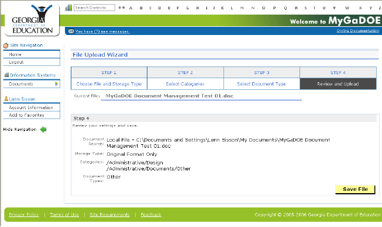Go to Select Document Type step
Screen dimensions: 382x227
(261, 84)
